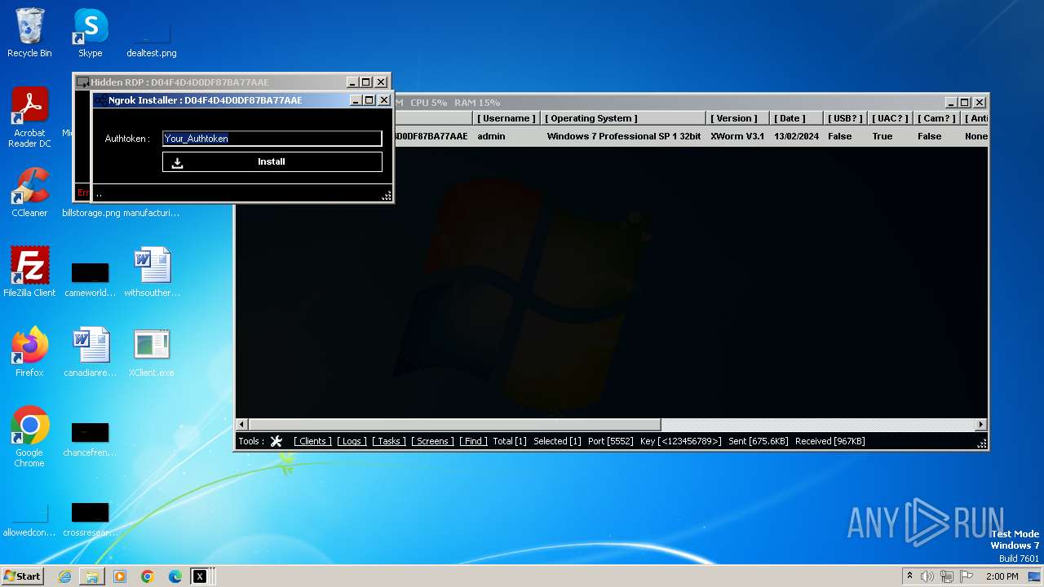Select the Skype desktop shortcut
This screenshot has width=1044, height=587.
coord(91,33)
